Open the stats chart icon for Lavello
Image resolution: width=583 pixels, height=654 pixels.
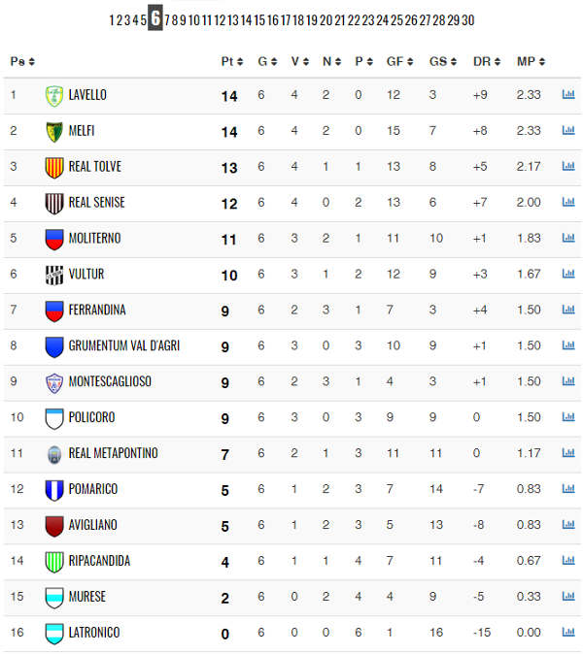[568, 94]
